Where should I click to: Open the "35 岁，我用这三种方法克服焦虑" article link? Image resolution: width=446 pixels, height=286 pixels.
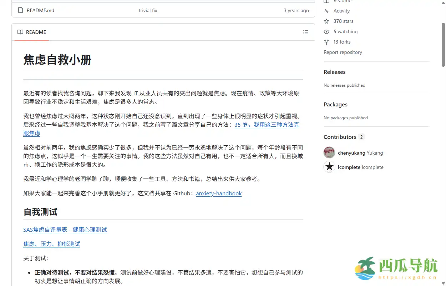(267, 125)
